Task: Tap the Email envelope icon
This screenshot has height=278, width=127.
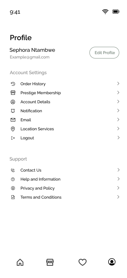Action: [13, 120]
